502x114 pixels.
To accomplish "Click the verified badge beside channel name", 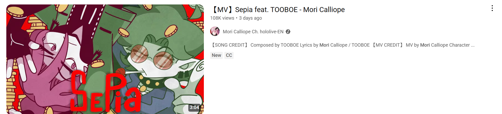I will (x=288, y=32).
